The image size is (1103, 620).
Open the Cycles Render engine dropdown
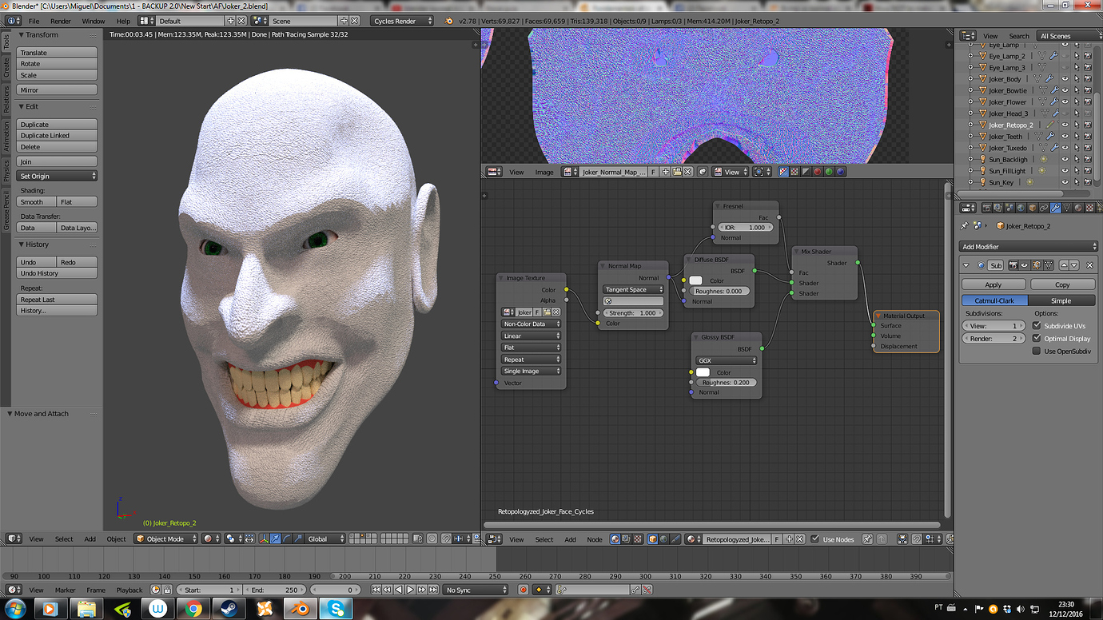pos(402,21)
